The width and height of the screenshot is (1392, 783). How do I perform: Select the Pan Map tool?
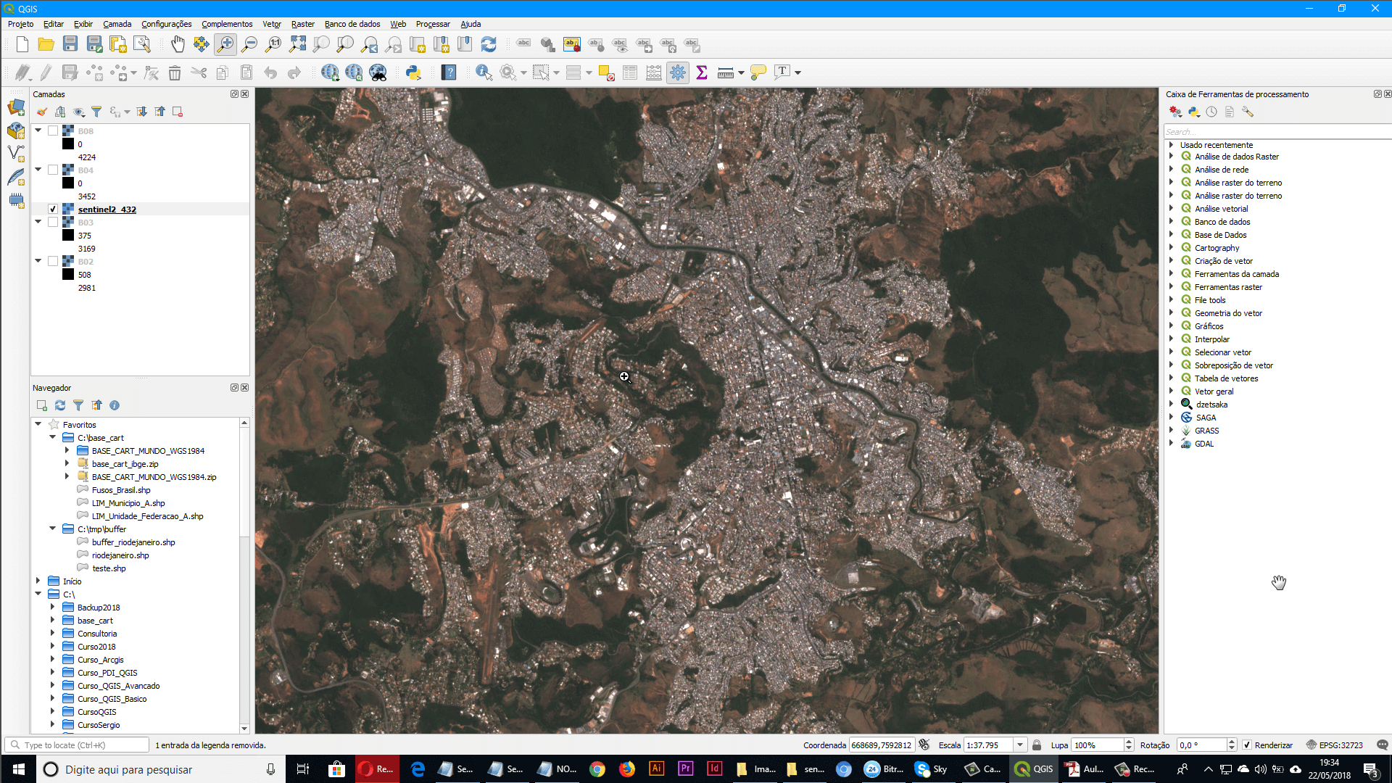point(176,44)
